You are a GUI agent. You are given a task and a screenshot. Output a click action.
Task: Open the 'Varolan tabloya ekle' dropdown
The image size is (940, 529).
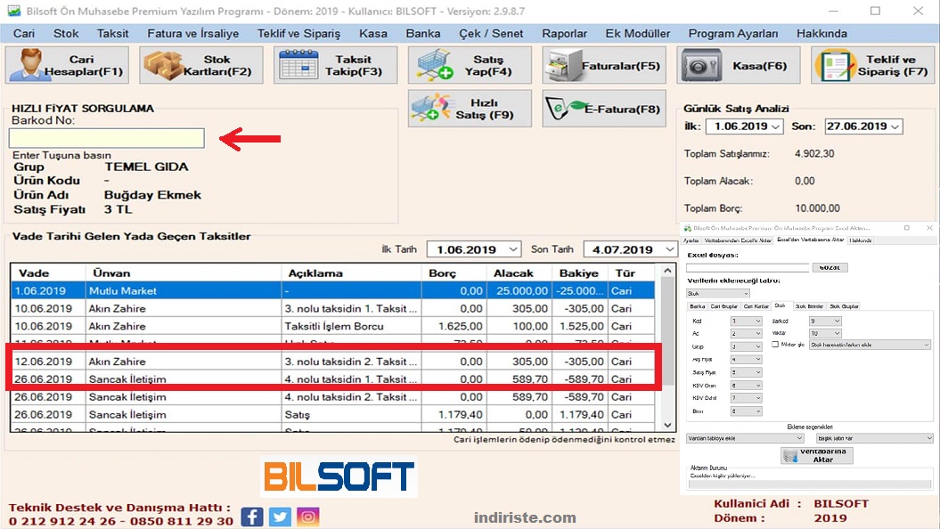point(745,438)
